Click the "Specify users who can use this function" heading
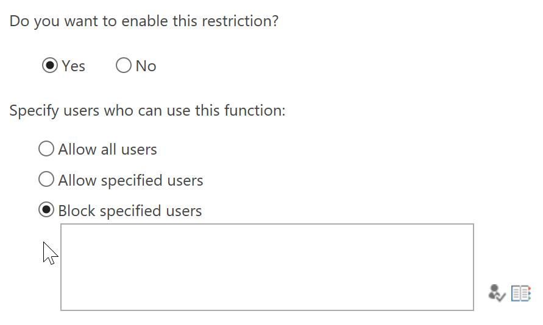This screenshot has width=543, height=325. coord(147,111)
